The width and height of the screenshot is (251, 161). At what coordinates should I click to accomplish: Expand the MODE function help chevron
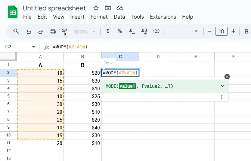pyautogui.click(x=223, y=86)
